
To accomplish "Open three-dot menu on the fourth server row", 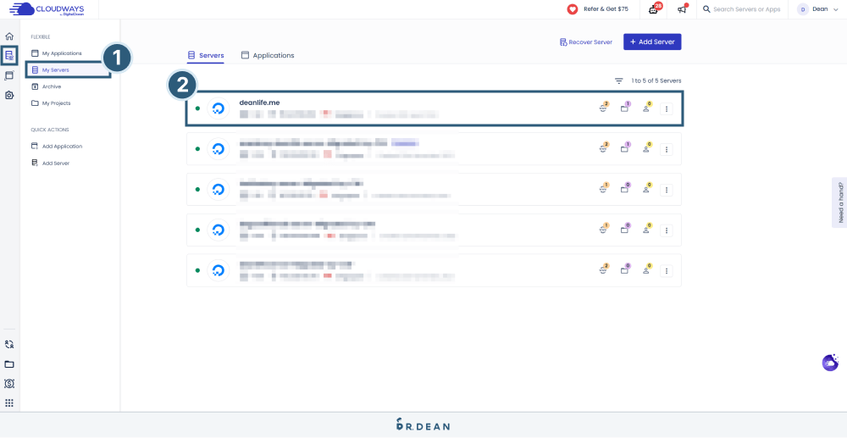I will (667, 230).
